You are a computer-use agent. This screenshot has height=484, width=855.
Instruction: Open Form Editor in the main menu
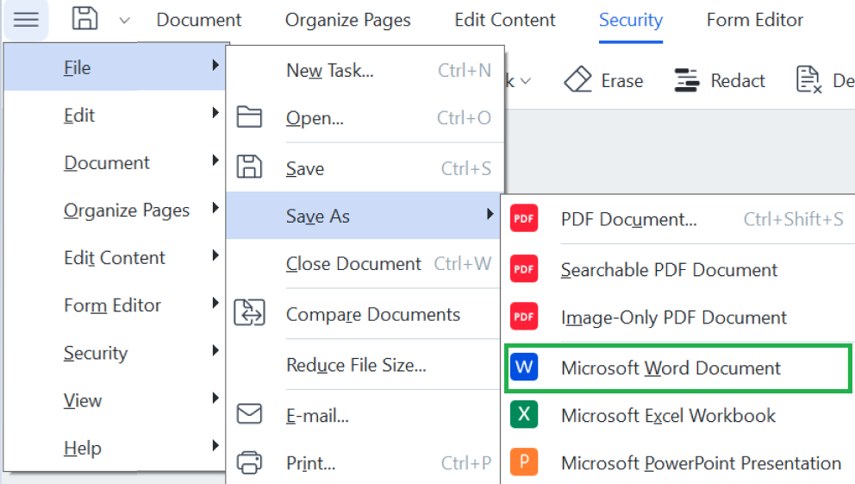tap(114, 305)
